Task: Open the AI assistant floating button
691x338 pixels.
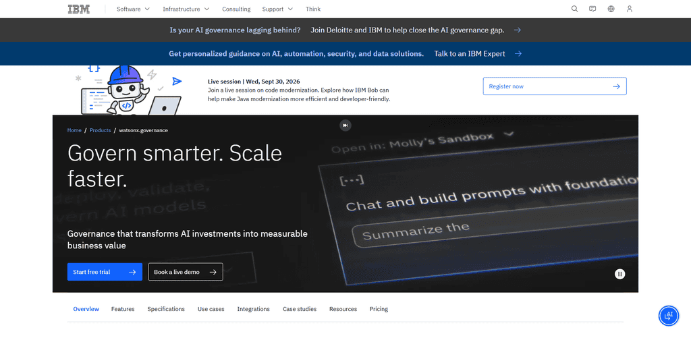Action: click(669, 316)
